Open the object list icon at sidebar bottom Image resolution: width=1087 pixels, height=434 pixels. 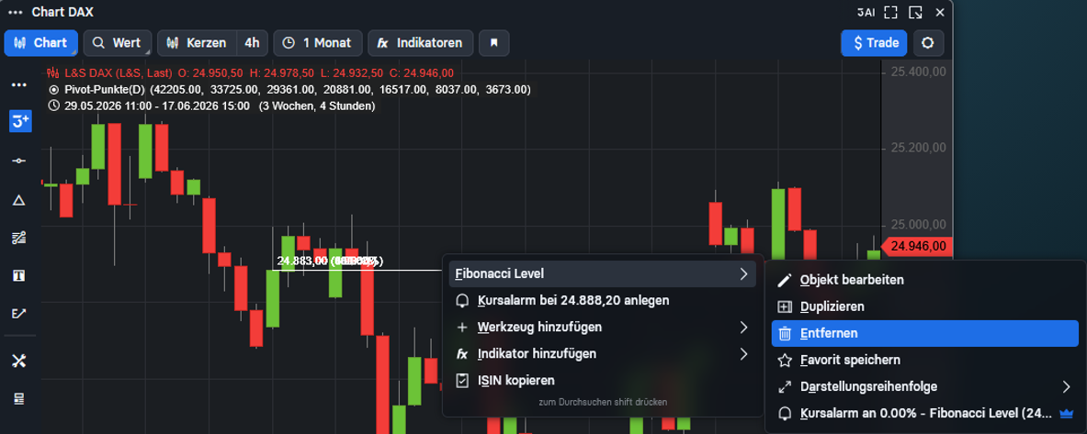pyautogui.click(x=18, y=398)
